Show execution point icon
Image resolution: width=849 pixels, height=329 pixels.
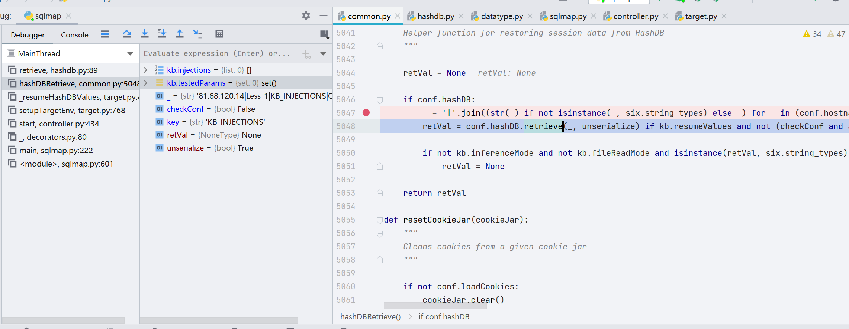(105, 34)
